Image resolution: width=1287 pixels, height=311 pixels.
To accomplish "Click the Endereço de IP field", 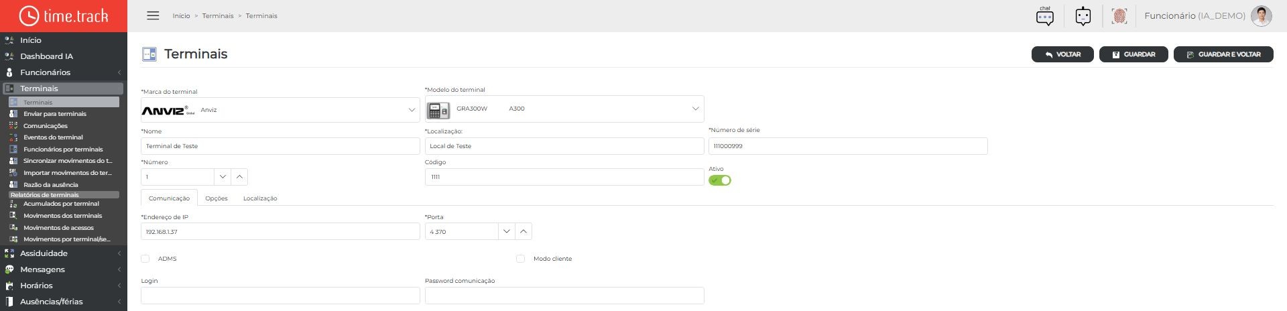I will 280,232.
